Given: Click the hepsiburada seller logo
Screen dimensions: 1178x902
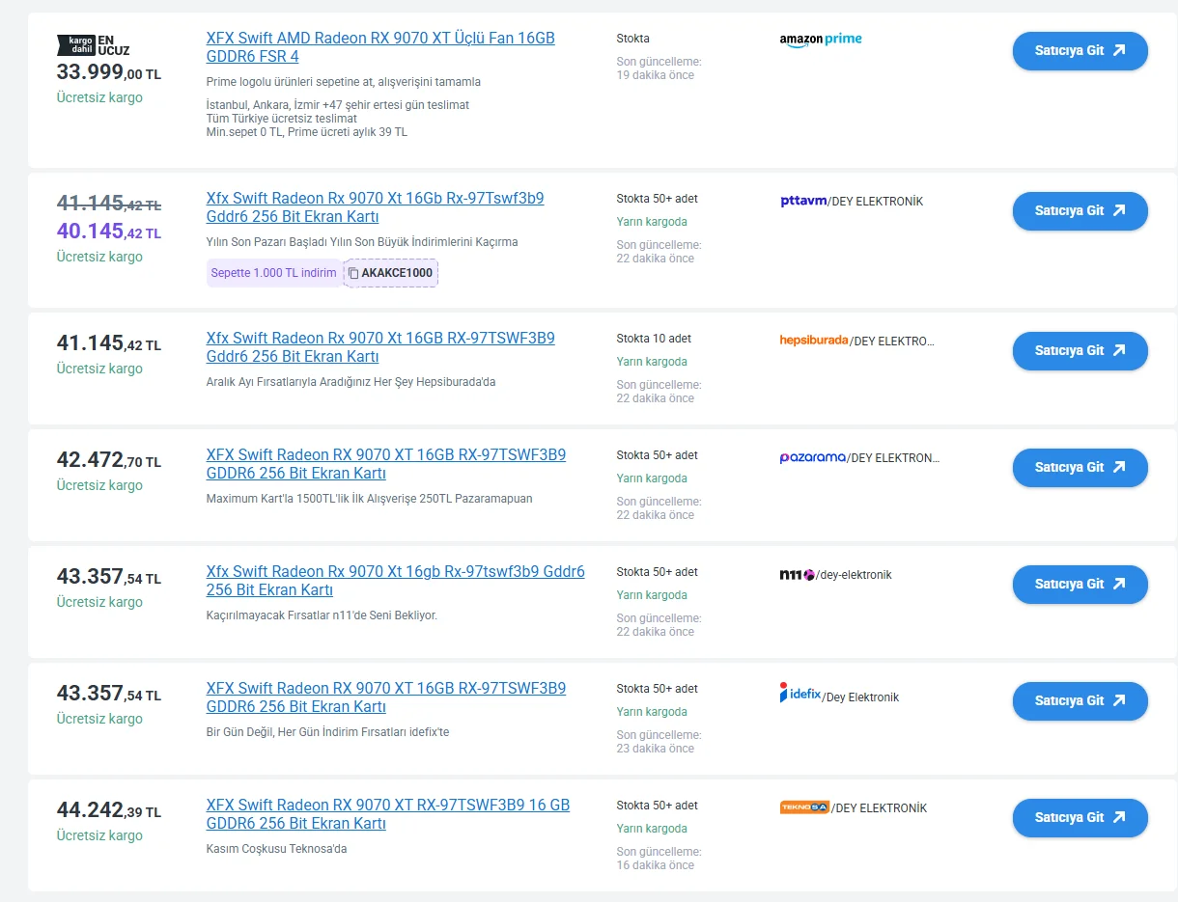Looking at the screenshot, I should coord(814,341).
